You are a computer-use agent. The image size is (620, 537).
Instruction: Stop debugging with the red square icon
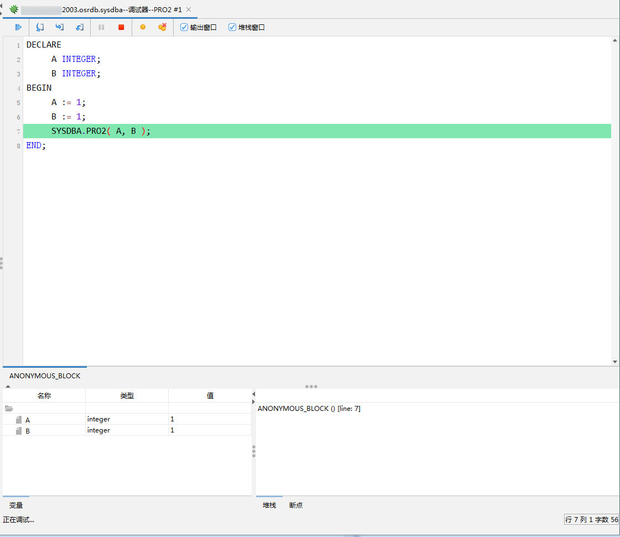[x=121, y=27]
